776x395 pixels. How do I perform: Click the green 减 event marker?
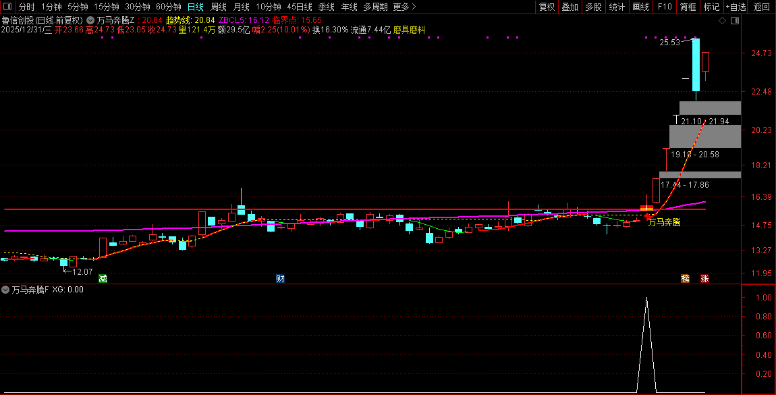(x=103, y=278)
